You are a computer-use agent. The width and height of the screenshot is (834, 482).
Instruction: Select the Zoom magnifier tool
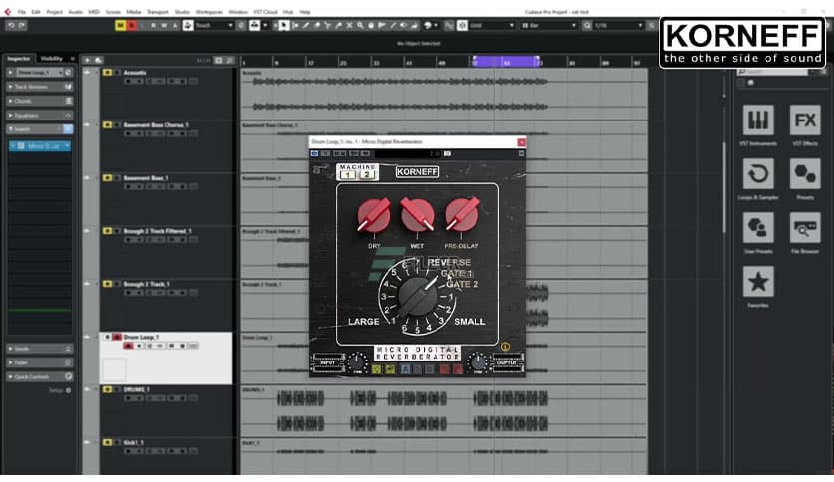(x=360, y=25)
